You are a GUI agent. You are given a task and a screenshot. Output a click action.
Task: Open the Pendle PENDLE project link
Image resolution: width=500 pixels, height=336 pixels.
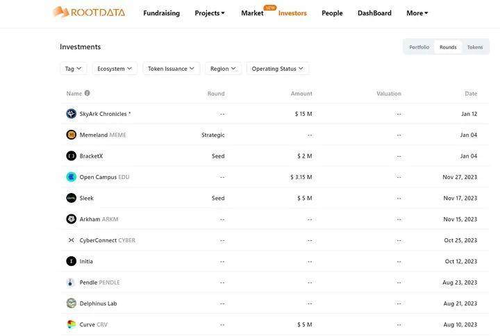click(99, 282)
